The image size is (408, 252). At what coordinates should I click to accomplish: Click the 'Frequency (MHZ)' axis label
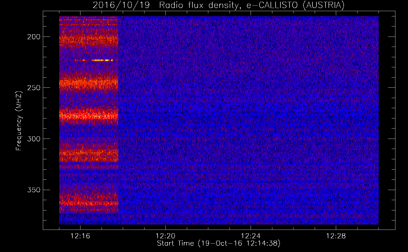(19, 121)
